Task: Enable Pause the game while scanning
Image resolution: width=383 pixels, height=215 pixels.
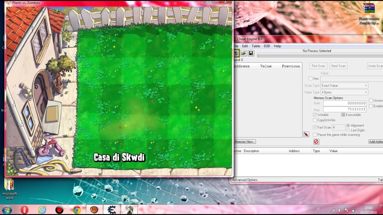Action: pyautogui.click(x=314, y=135)
